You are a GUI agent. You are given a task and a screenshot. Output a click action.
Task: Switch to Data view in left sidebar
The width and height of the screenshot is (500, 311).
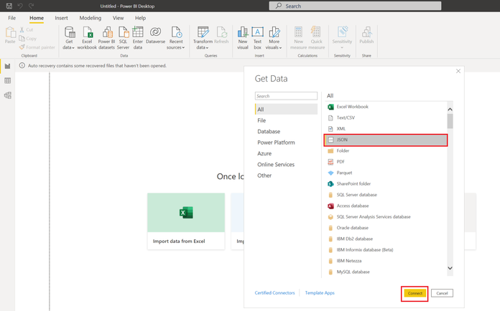coord(8,81)
